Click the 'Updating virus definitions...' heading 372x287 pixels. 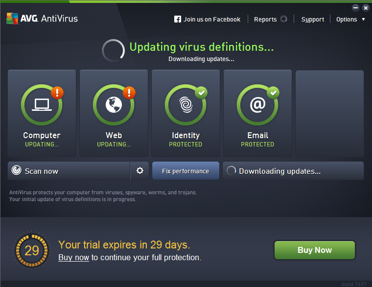pos(202,47)
